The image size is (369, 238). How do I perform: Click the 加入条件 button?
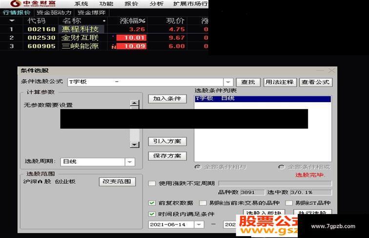pyautogui.click(x=167, y=99)
